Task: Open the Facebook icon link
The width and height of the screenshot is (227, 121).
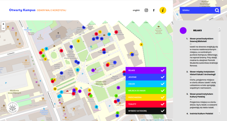Action: pos(154,10)
